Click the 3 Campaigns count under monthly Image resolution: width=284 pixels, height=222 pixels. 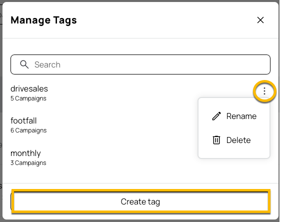click(x=28, y=163)
